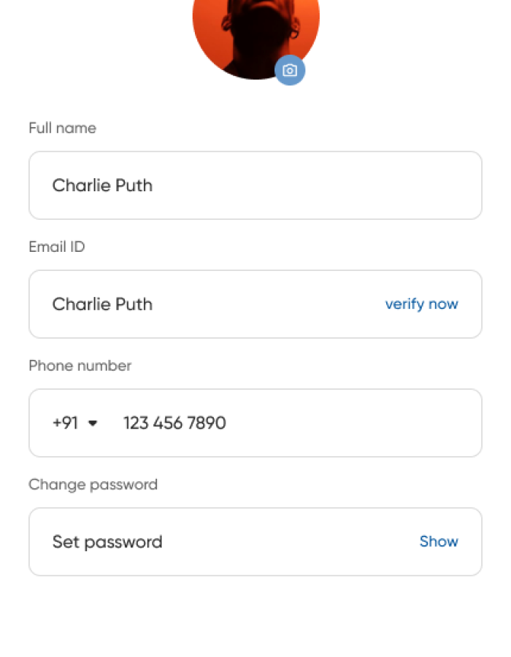The image size is (511, 657).
Task: Click the verify now link
Action: (x=422, y=304)
